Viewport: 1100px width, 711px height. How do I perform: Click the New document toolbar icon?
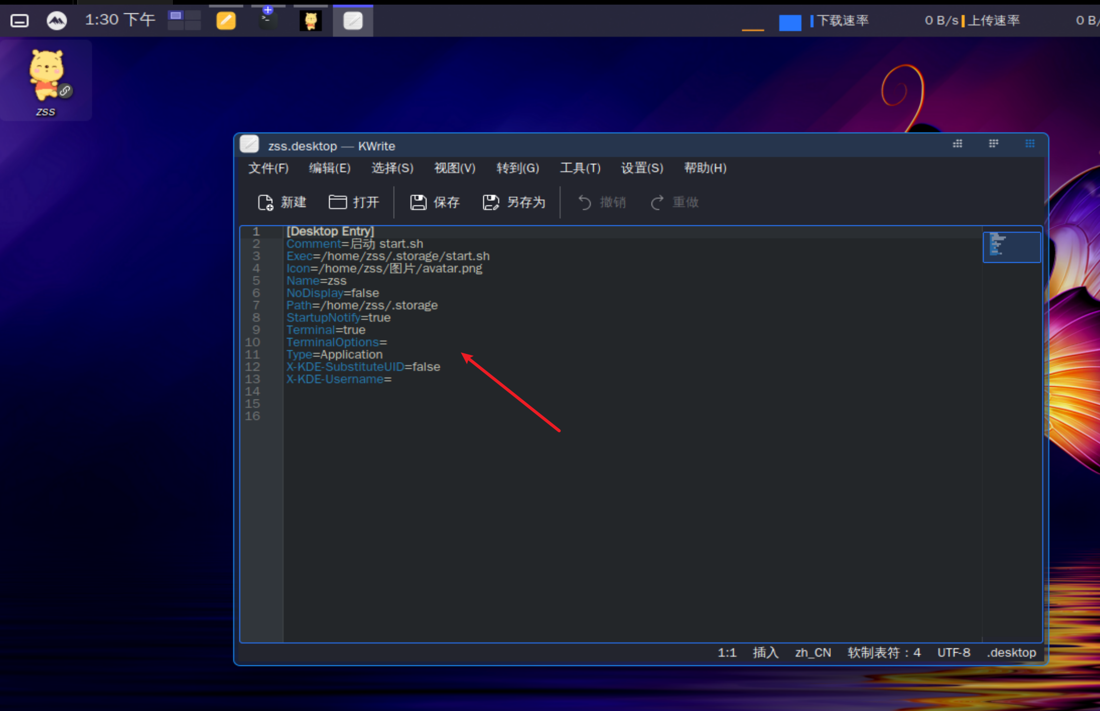[x=265, y=202]
